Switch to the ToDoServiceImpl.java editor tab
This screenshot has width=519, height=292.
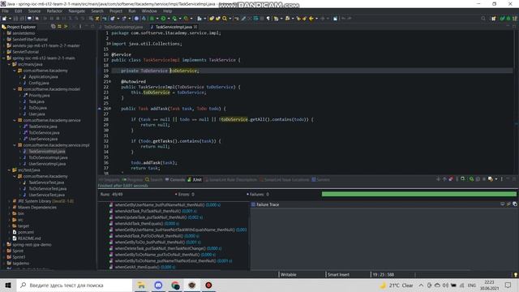123,27
